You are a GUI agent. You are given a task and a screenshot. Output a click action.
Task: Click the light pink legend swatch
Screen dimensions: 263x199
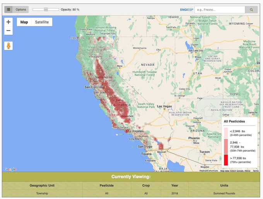click(226, 133)
